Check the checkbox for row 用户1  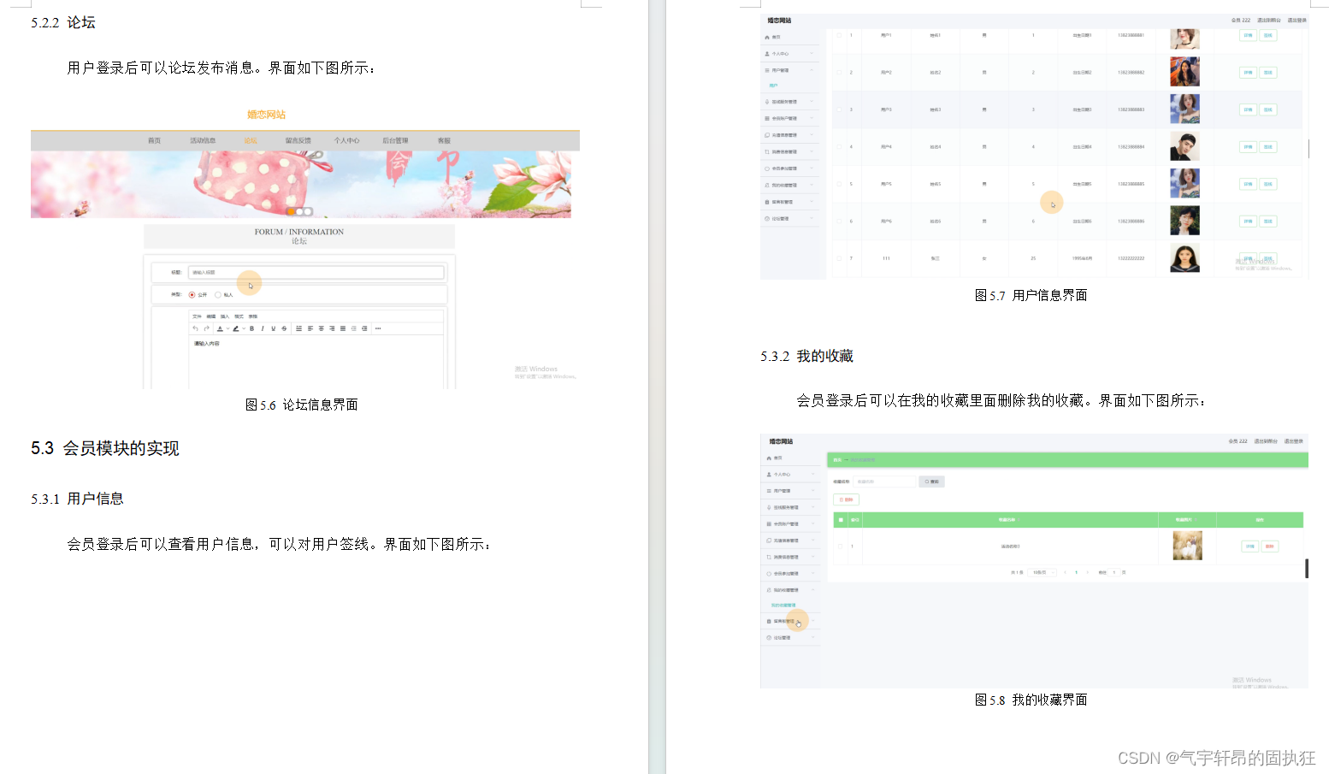[839, 35]
